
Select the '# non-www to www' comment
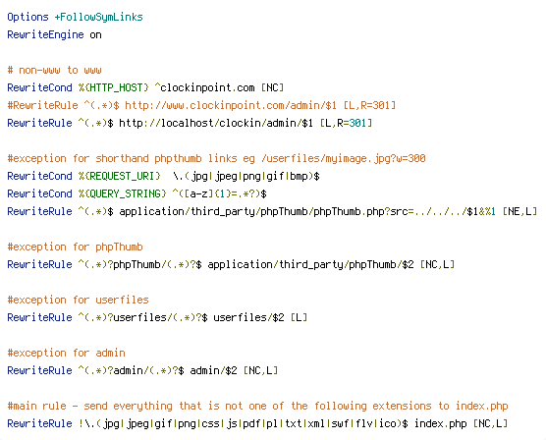54,70
